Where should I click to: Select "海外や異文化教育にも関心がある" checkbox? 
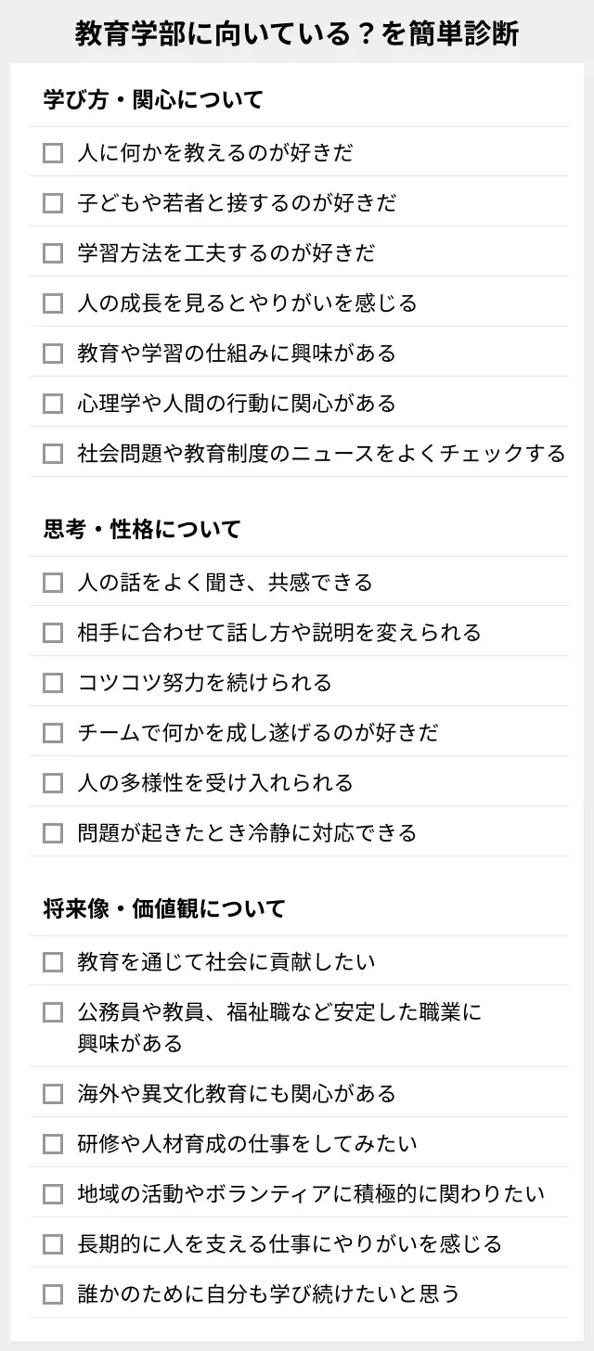point(53,1094)
